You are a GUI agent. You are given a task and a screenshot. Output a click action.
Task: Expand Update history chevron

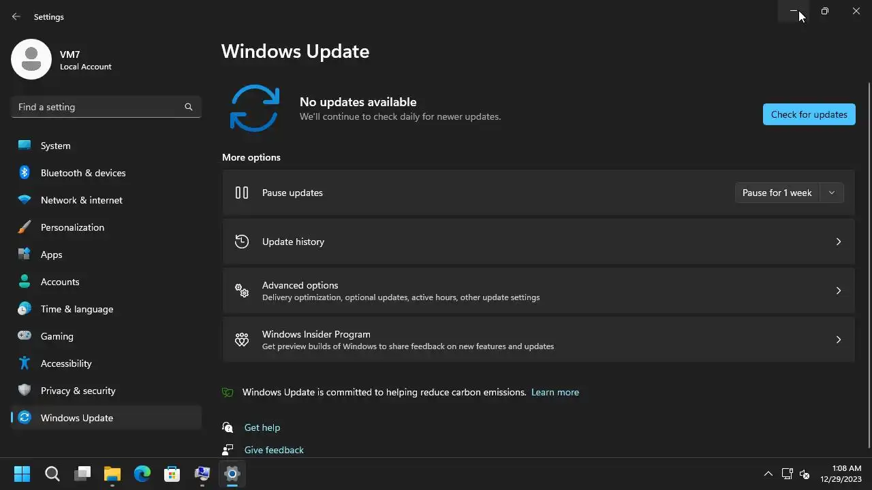click(x=839, y=242)
